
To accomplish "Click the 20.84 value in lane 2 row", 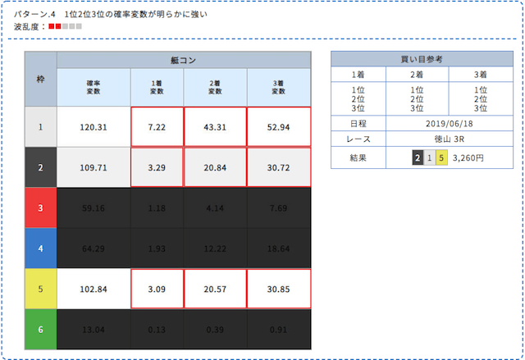I will (215, 167).
